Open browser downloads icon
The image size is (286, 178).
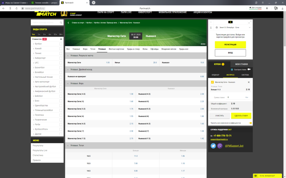click(x=282, y=8)
